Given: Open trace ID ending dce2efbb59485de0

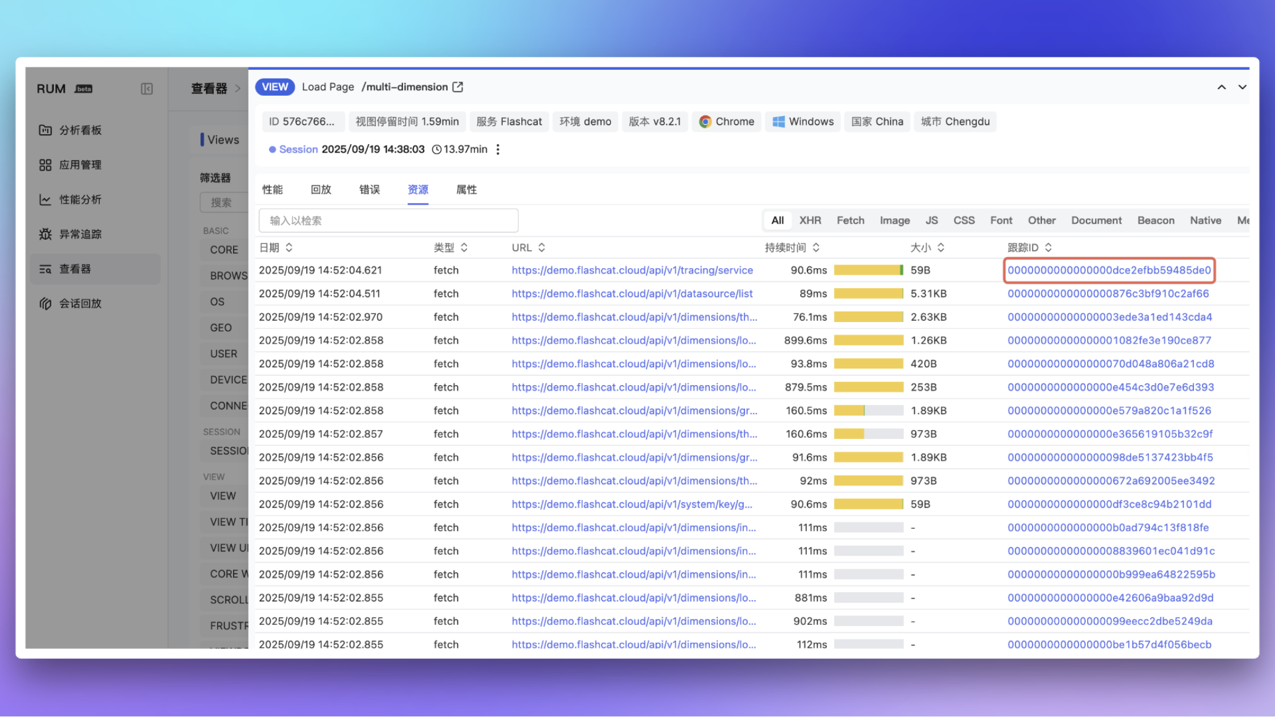Looking at the screenshot, I should (x=1109, y=271).
